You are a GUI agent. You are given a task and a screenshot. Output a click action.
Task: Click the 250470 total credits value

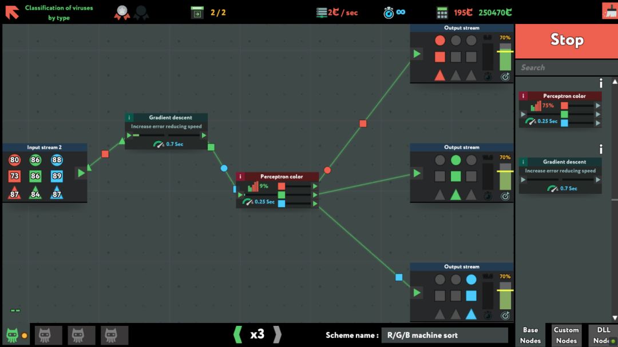click(496, 13)
